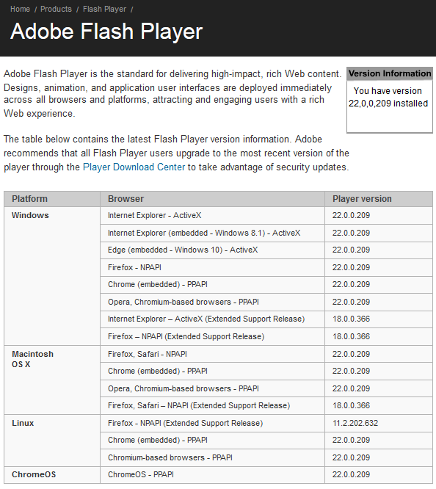Click the Chromium-based browsers - PPAPI Linux row
This screenshot has width=436, height=489.
[266, 458]
